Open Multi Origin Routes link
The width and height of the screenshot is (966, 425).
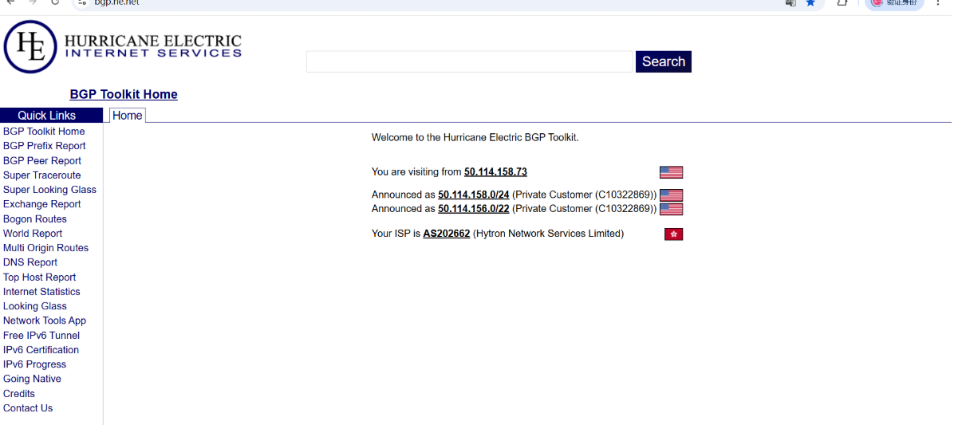46,248
